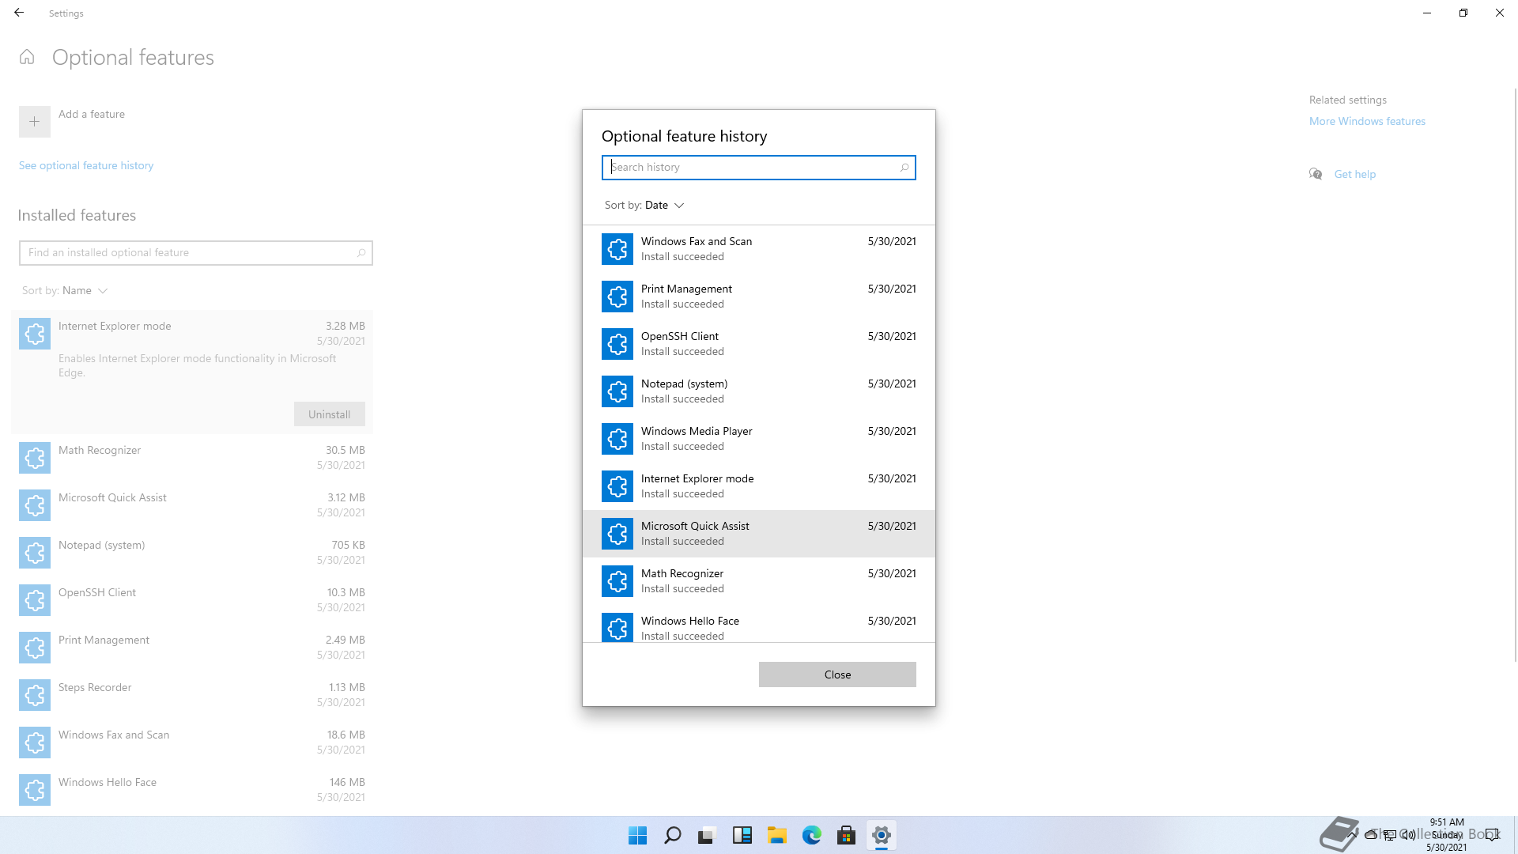This screenshot has height=854, width=1518.
Task: Click the OpenSSH Client history entry icon
Action: 617,344
